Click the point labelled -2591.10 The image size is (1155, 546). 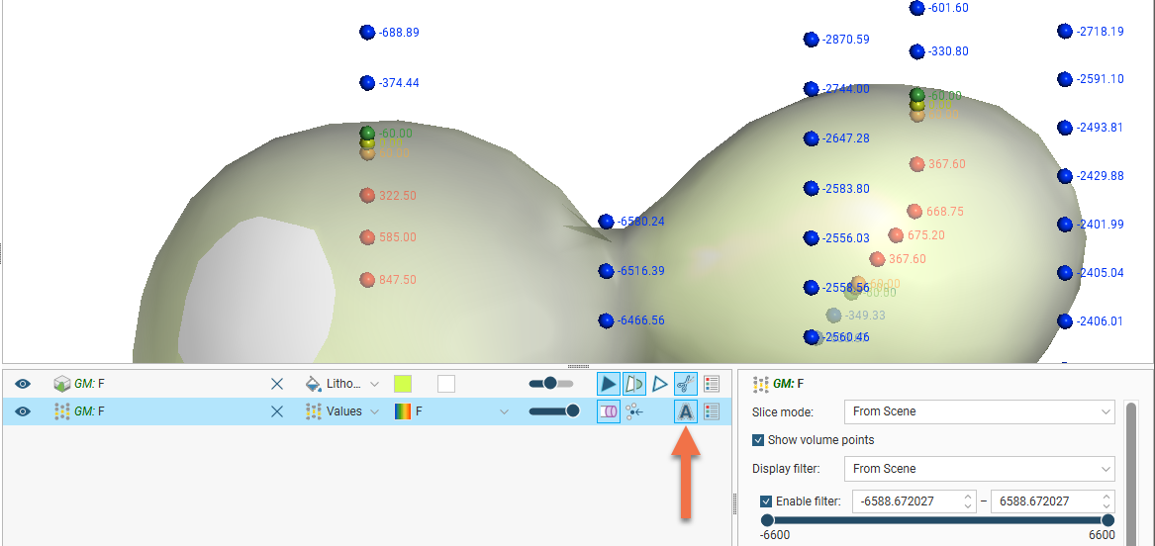coord(1064,79)
